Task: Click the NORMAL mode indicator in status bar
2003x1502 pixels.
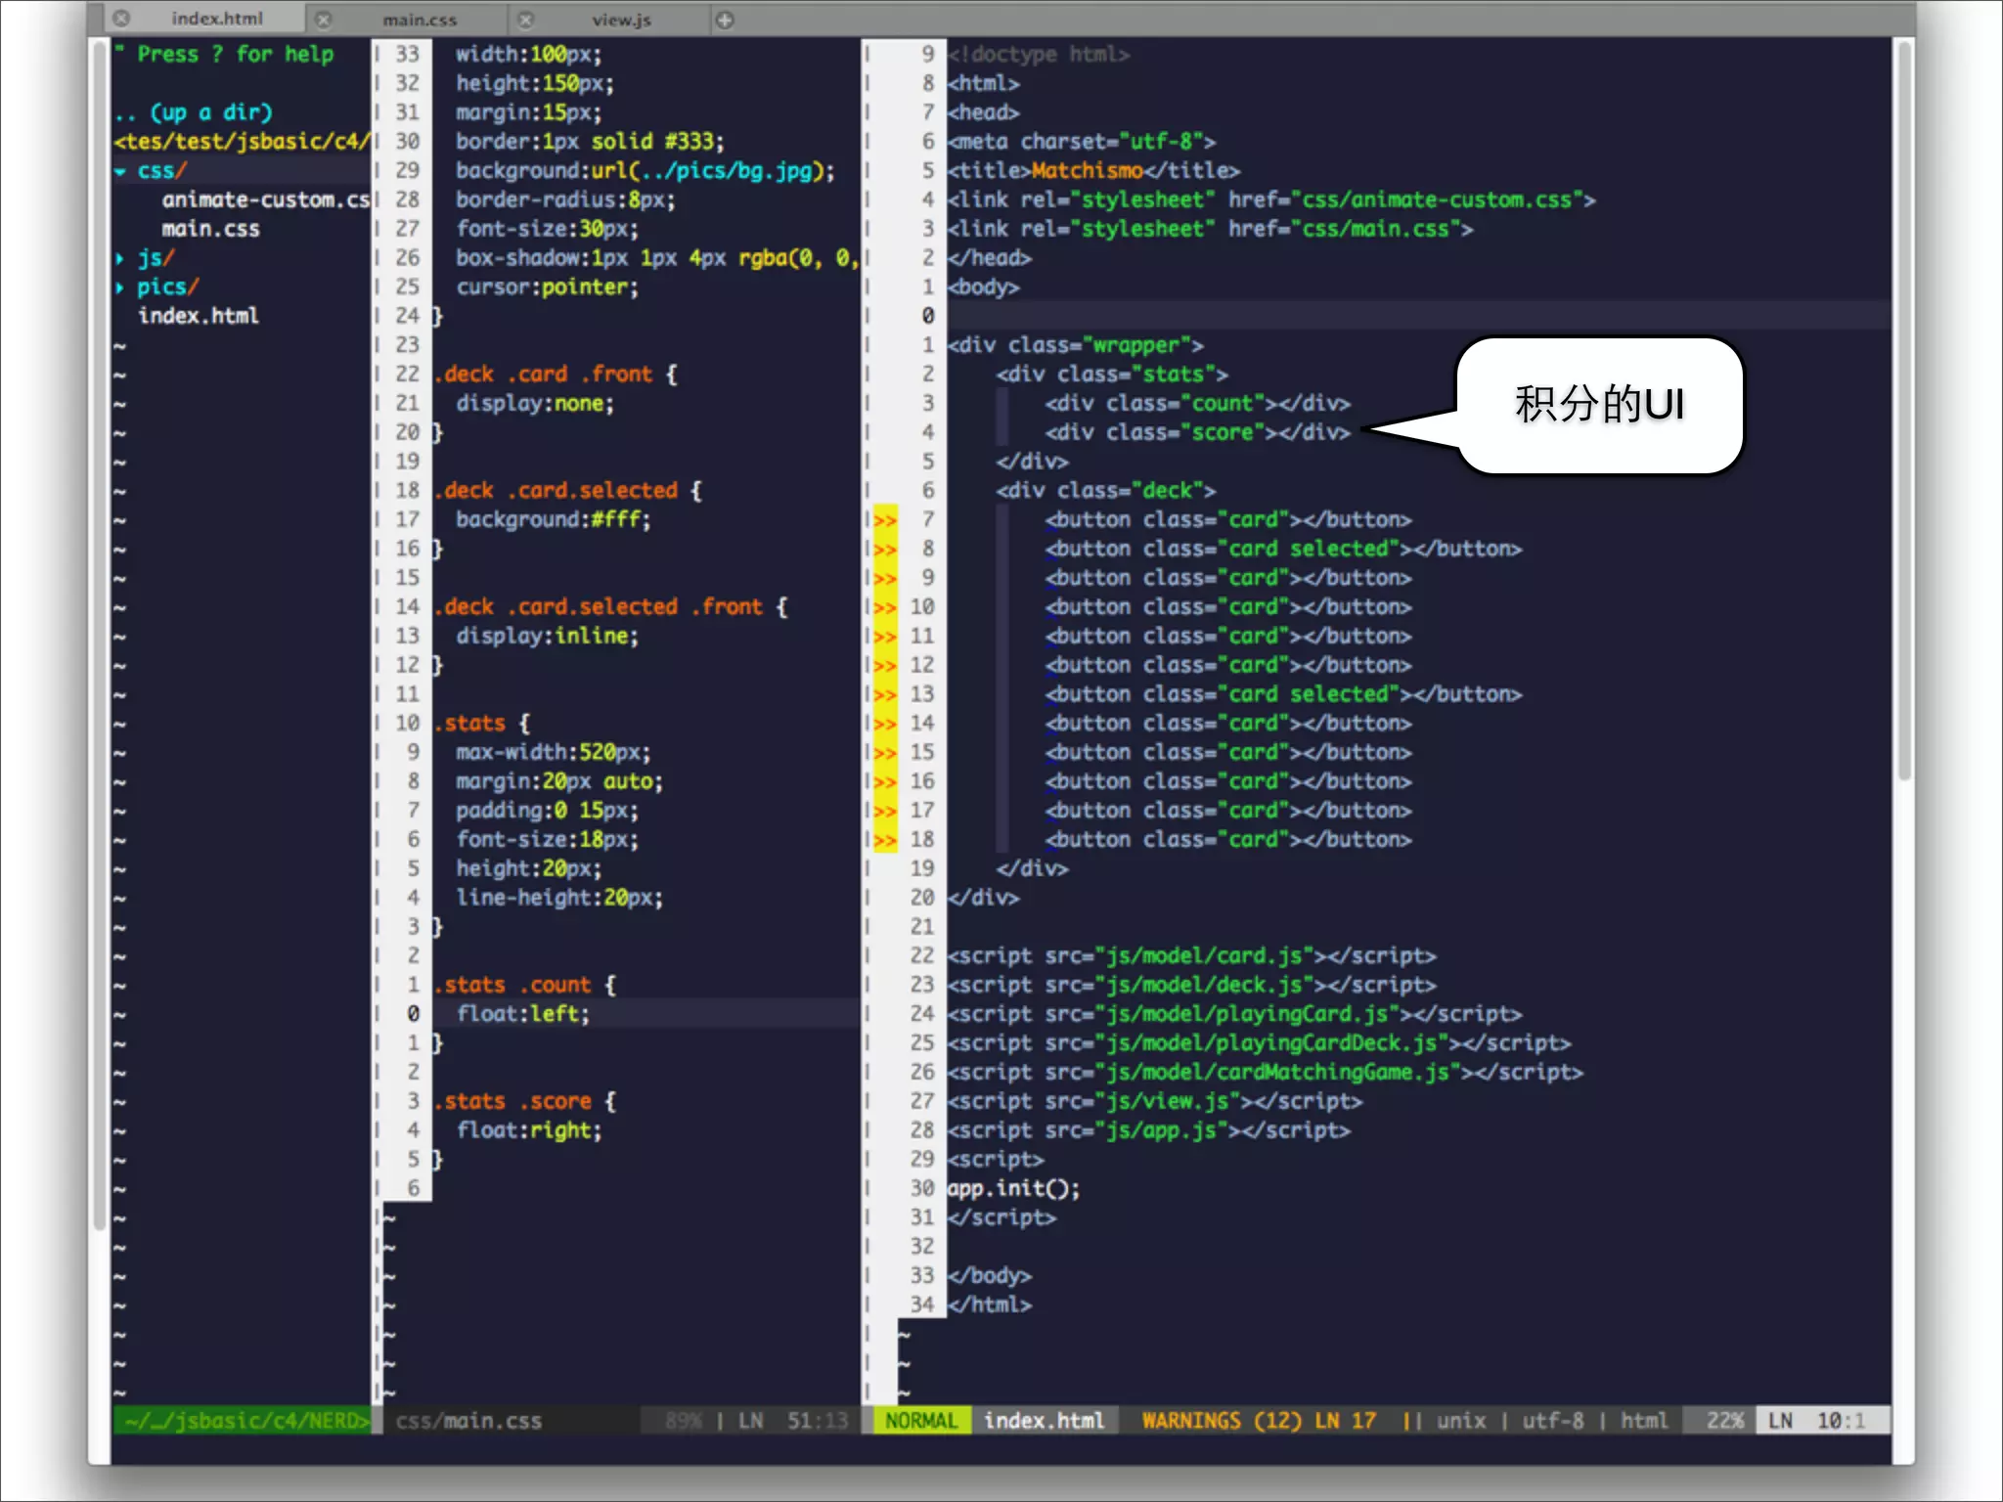Action: [x=921, y=1421]
